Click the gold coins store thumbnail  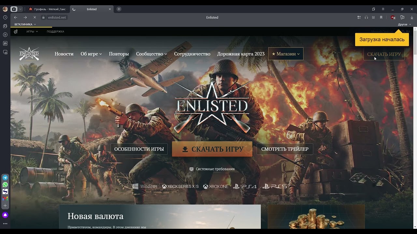click(316, 216)
